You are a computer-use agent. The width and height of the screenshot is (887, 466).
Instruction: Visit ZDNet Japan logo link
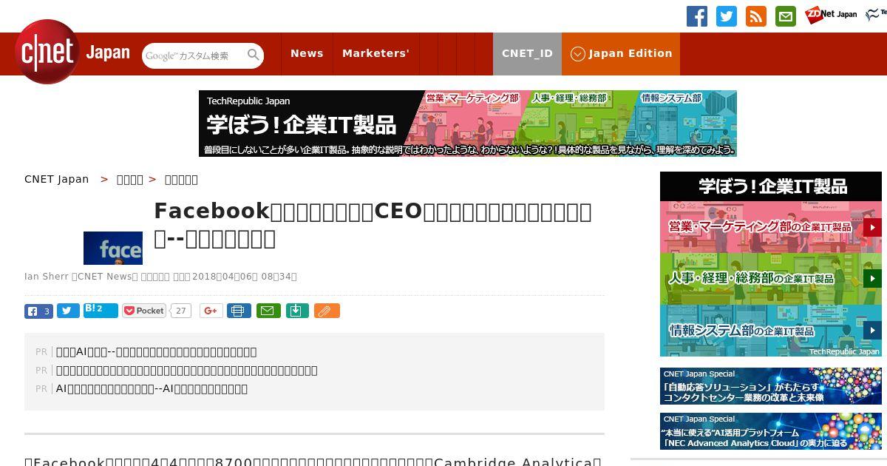831,14
